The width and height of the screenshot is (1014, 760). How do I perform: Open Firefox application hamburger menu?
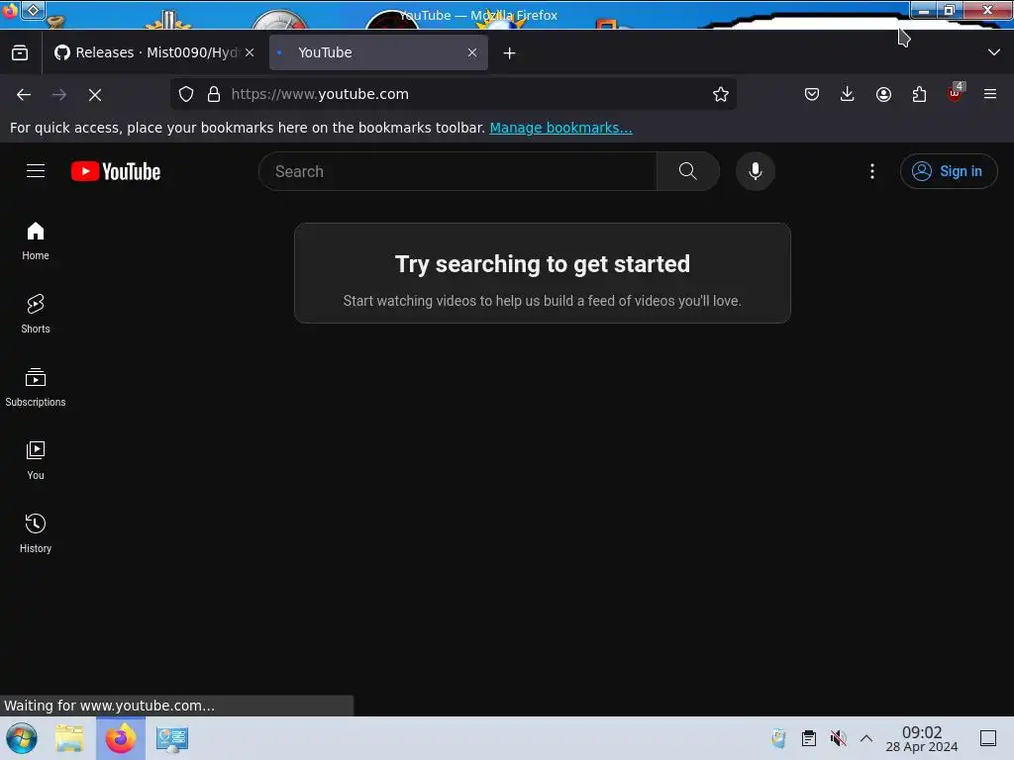(x=990, y=94)
